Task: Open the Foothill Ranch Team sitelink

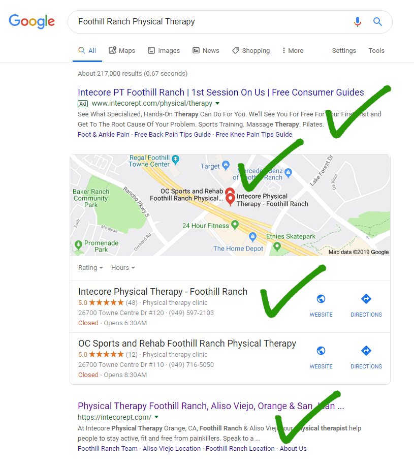Action: [108, 449]
